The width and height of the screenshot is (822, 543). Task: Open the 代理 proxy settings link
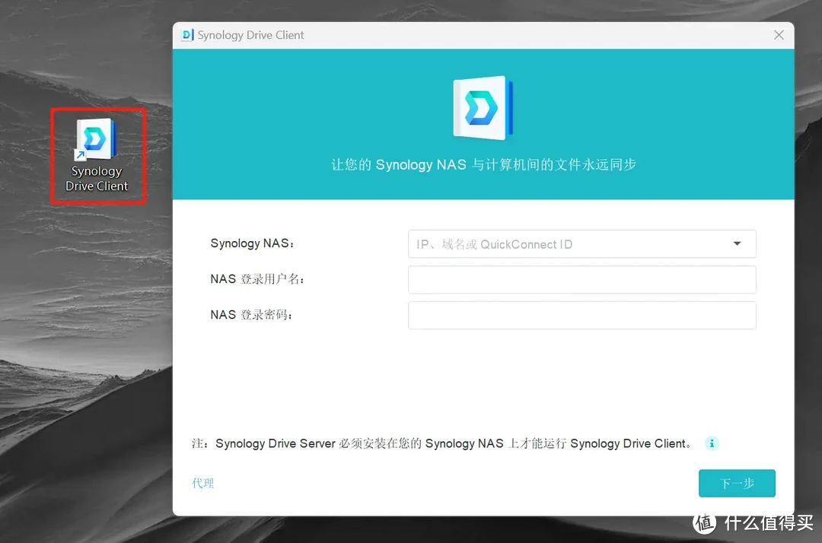[x=203, y=483]
